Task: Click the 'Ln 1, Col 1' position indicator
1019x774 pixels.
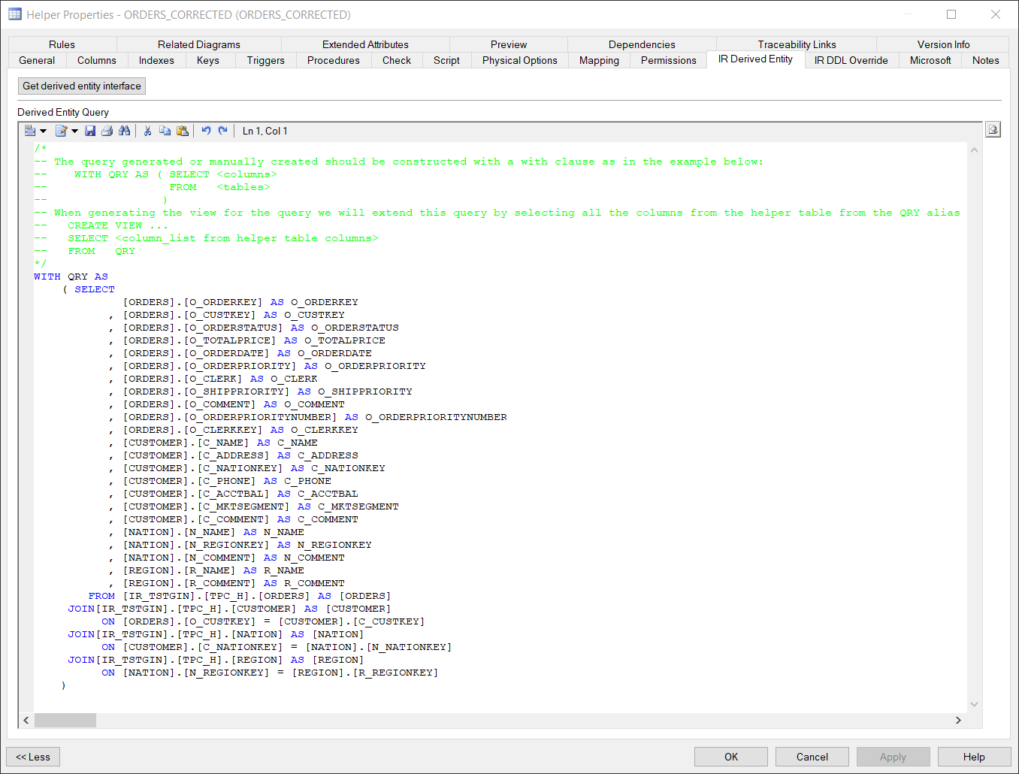Action: (265, 131)
